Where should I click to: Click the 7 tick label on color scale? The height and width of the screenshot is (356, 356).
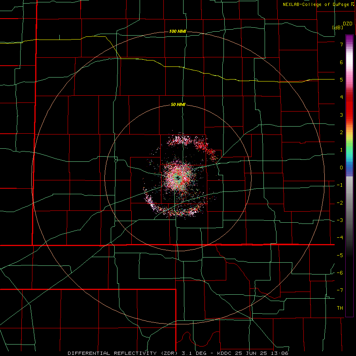pyautogui.click(x=341, y=44)
